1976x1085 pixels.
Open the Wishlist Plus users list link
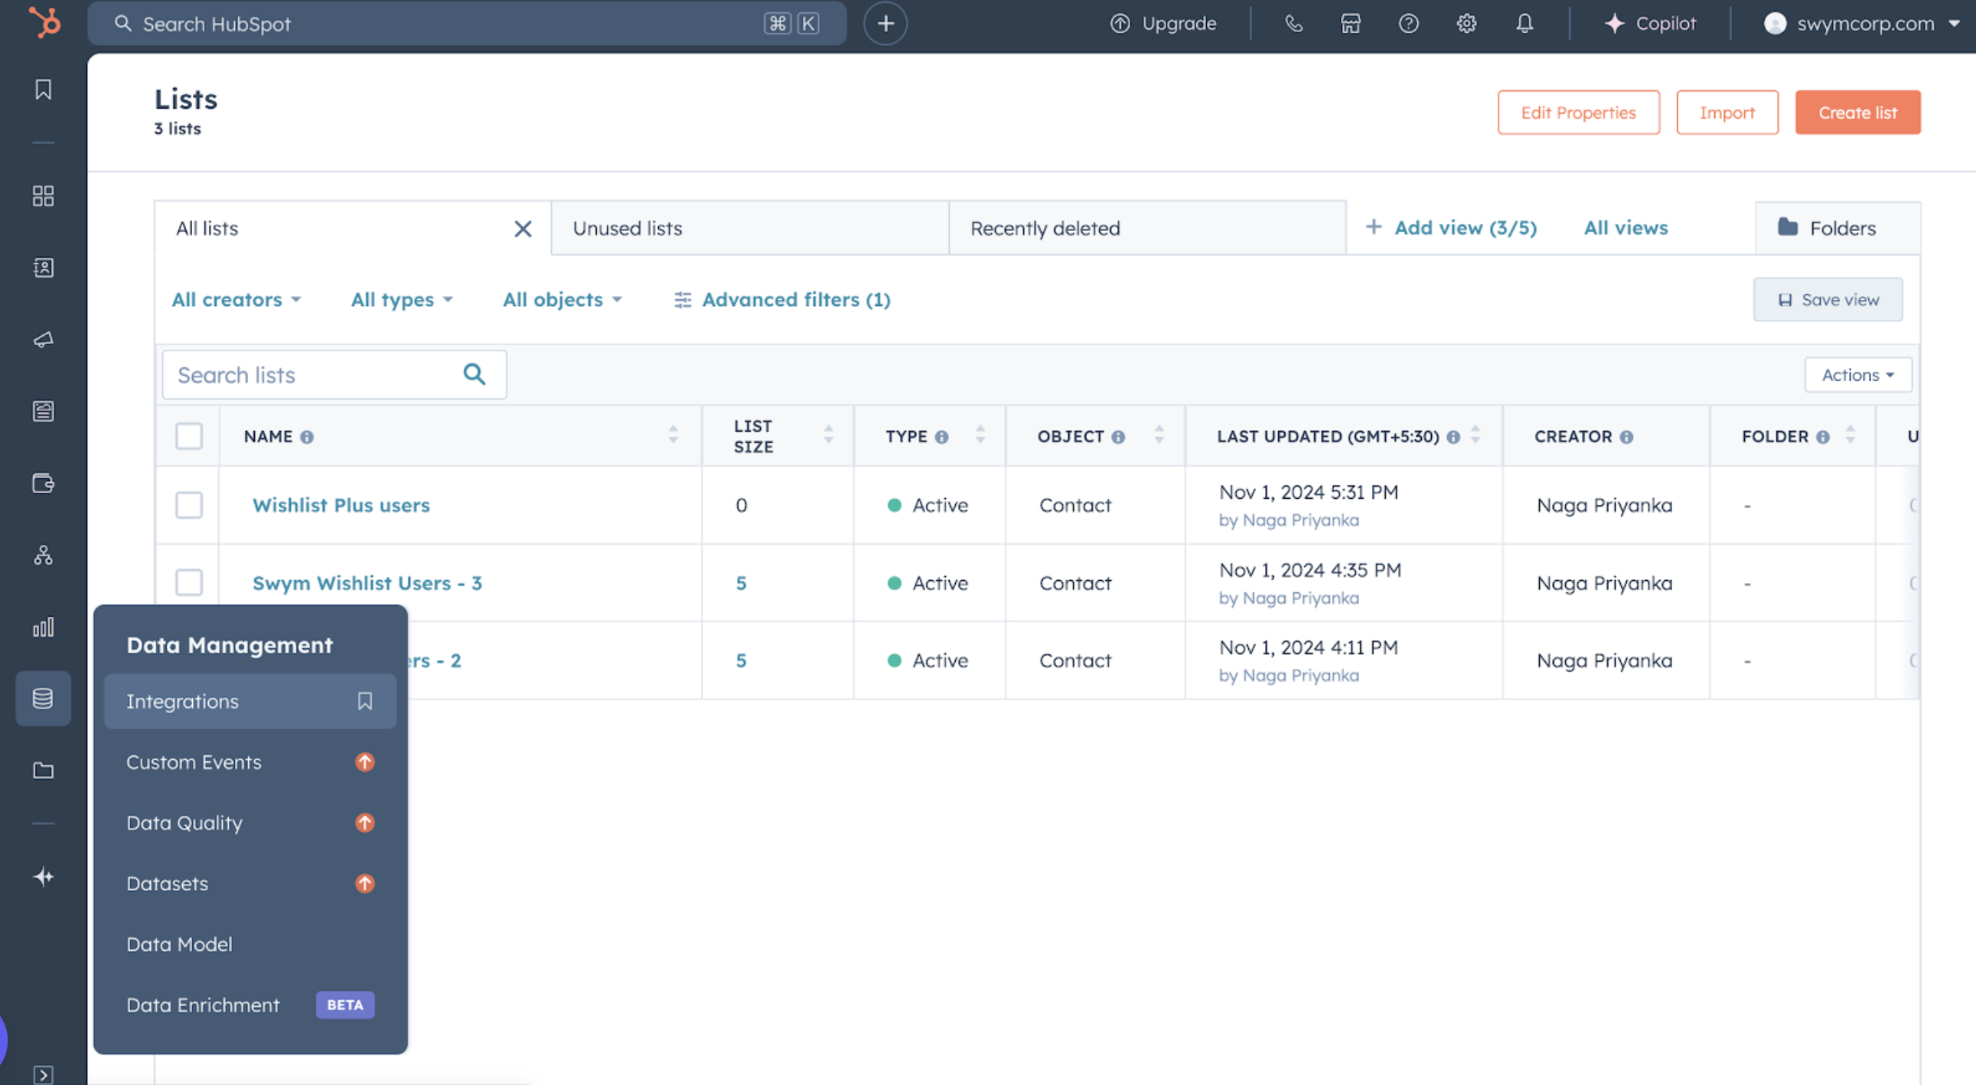pyautogui.click(x=341, y=505)
